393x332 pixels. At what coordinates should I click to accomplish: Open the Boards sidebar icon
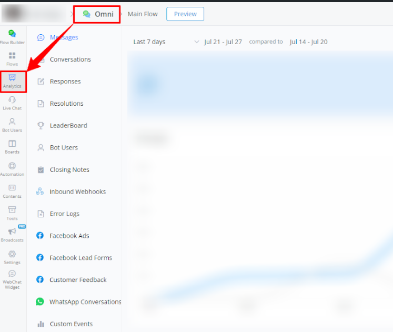(x=12, y=147)
